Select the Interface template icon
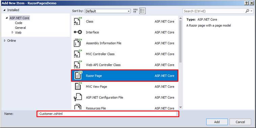Viewport: 256px width, 128px height. click(x=78, y=32)
